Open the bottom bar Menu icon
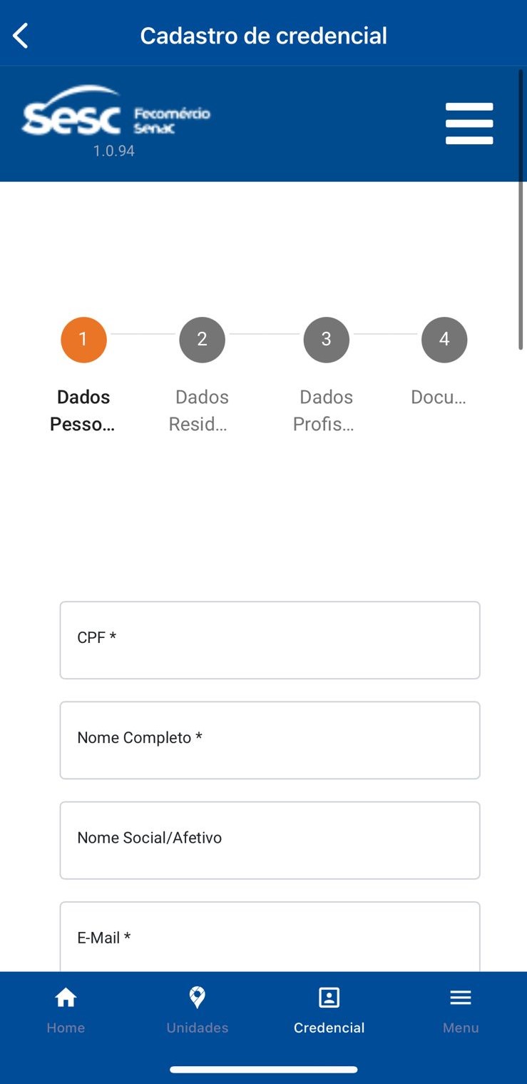527x1084 pixels. [x=461, y=998]
